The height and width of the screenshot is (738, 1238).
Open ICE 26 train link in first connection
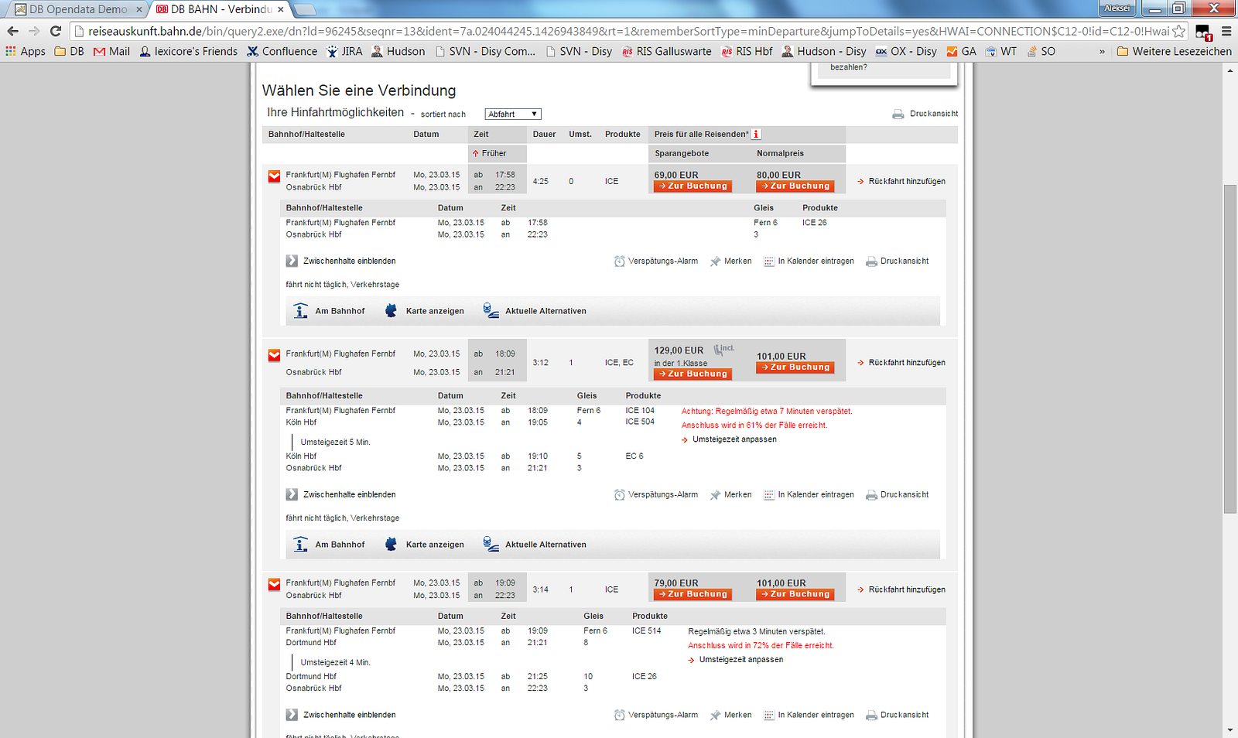[814, 223]
